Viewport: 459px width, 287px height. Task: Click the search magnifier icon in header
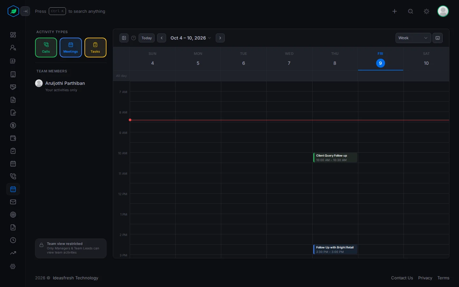(411, 11)
